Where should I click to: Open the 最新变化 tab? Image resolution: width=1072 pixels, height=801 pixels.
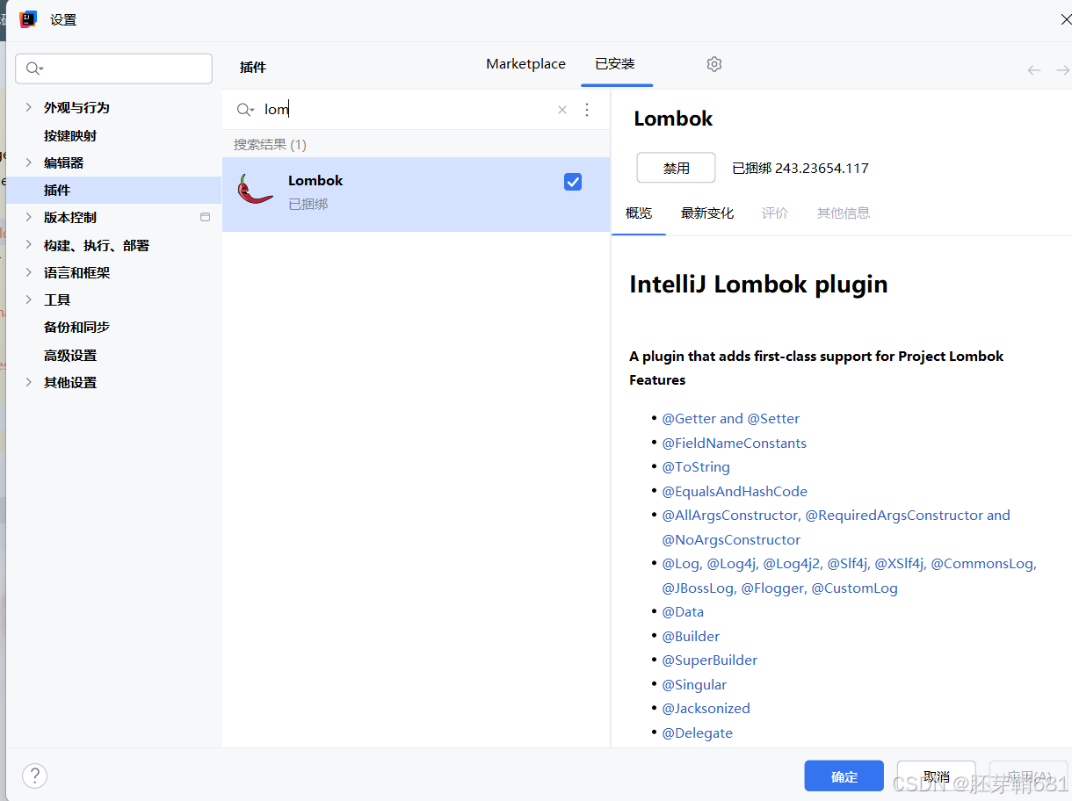pyautogui.click(x=707, y=213)
